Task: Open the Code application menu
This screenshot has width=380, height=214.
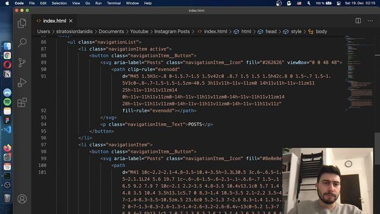Action: point(19,3)
